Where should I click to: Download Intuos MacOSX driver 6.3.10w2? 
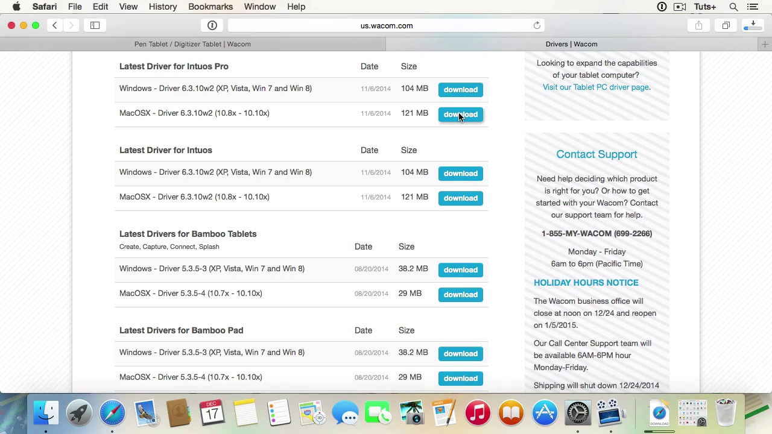coord(461,198)
